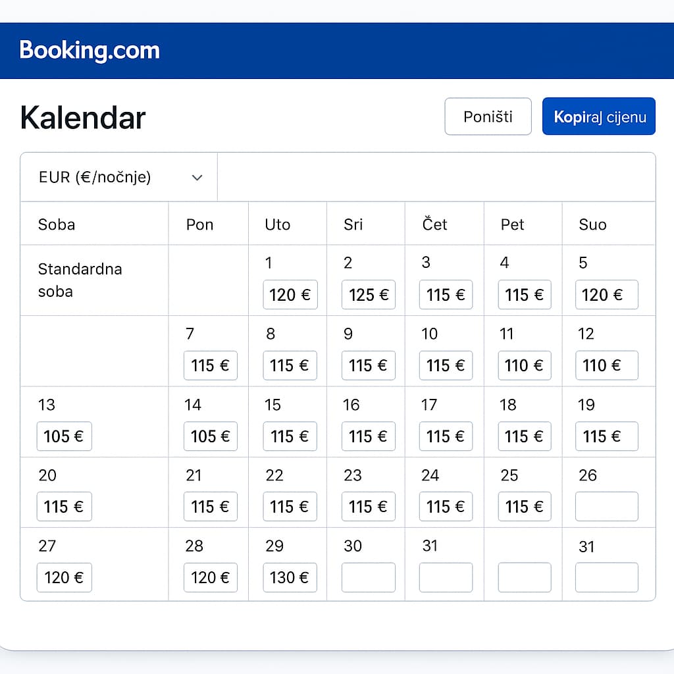Screen dimensions: 674x674
Task: Select the price box for day 7
Action: point(210,365)
